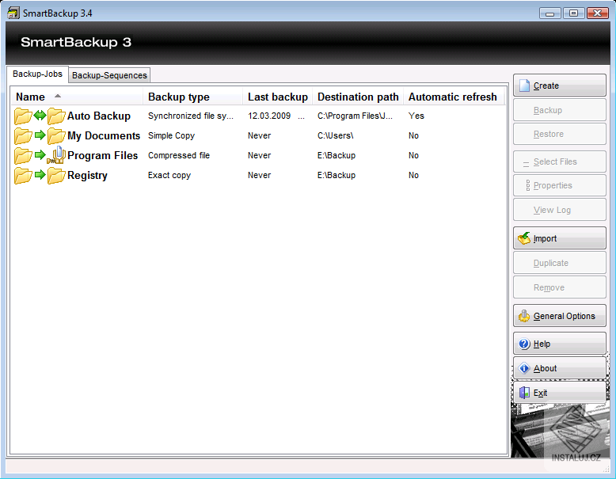
Task: Sort by the Backup type column
Action: (x=193, y=97)
